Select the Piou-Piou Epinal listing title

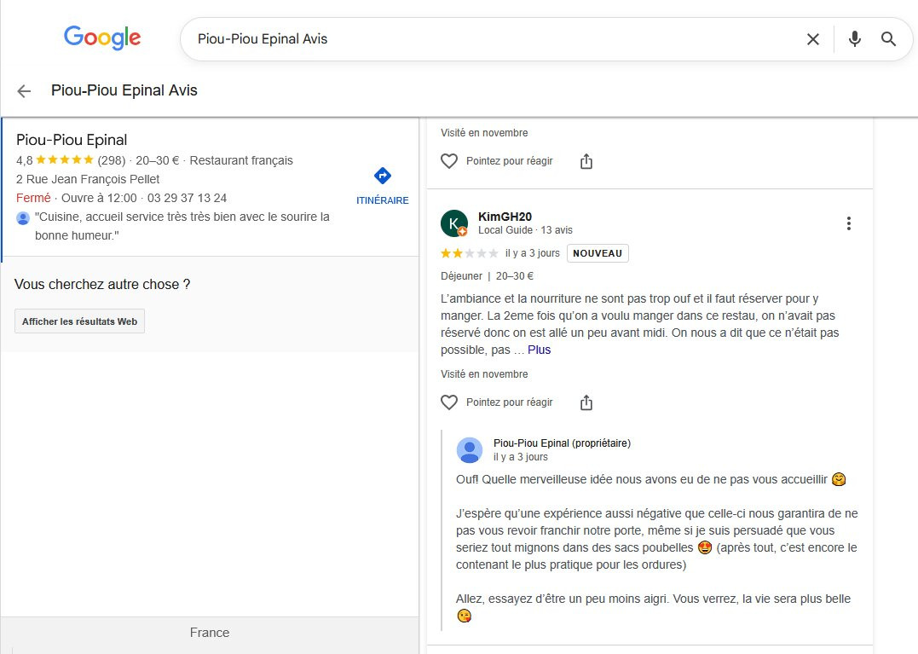coord(72,140)
